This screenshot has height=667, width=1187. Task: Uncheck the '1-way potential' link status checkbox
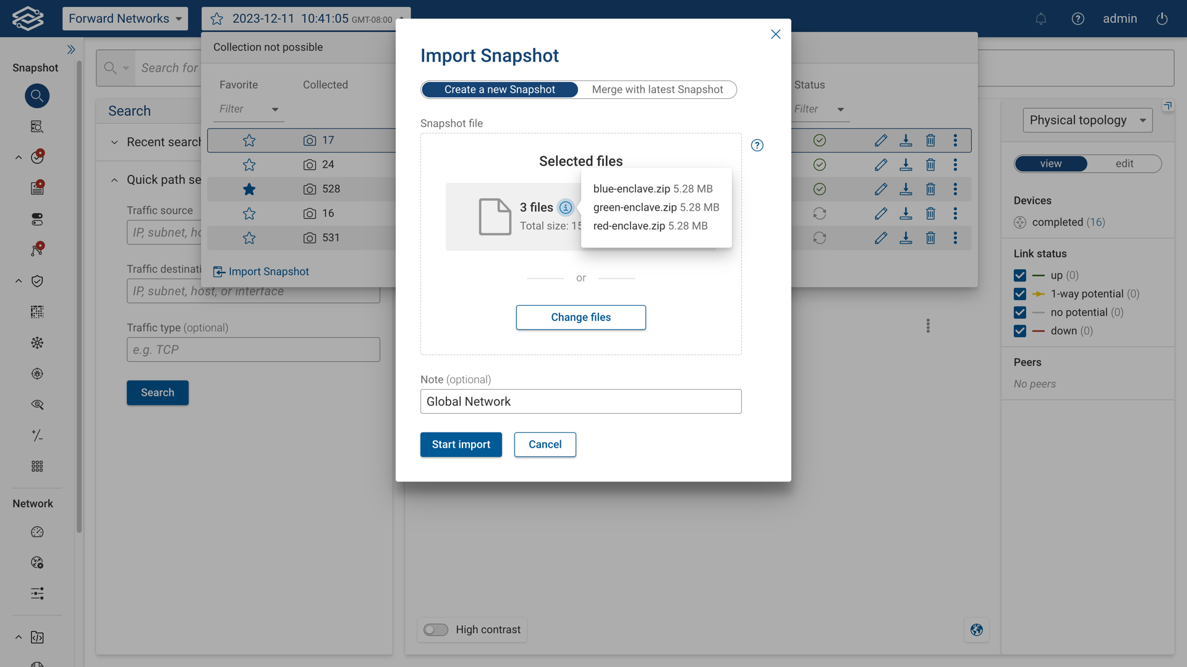(1020, 294)
